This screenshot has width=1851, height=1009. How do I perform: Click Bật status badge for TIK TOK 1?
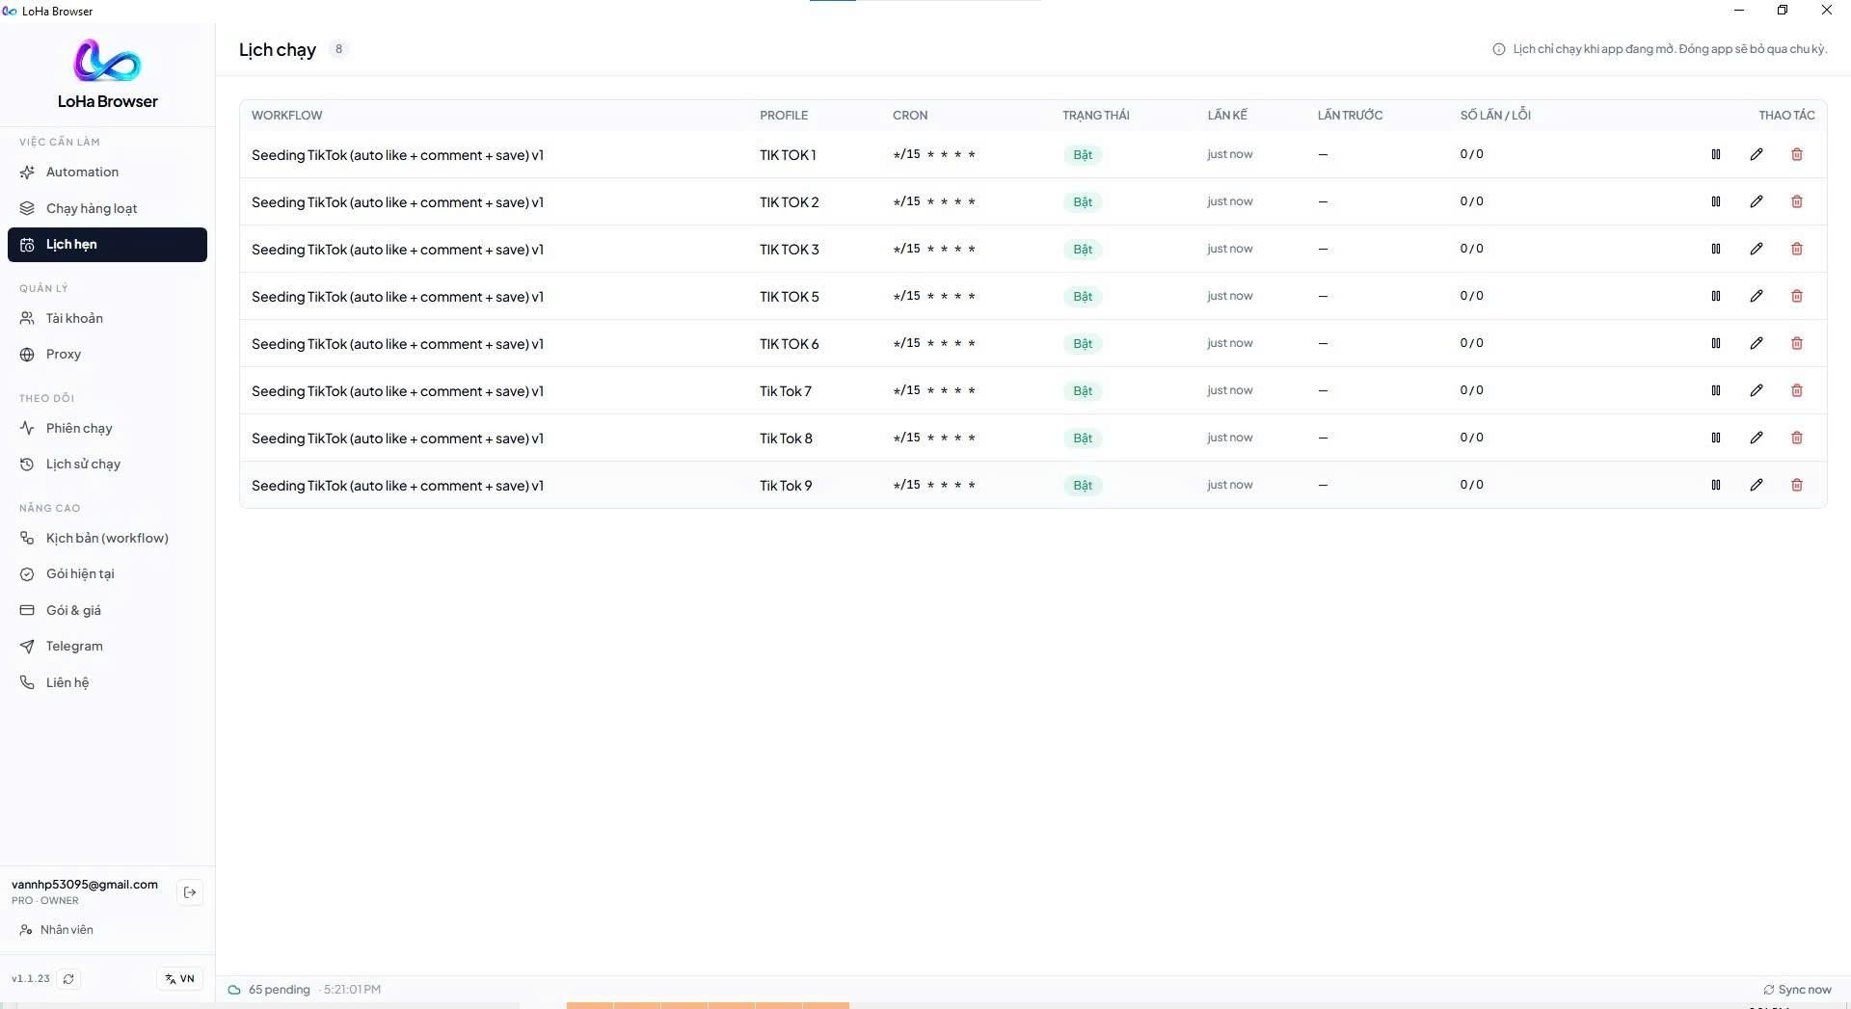[x=1083, y=154]
